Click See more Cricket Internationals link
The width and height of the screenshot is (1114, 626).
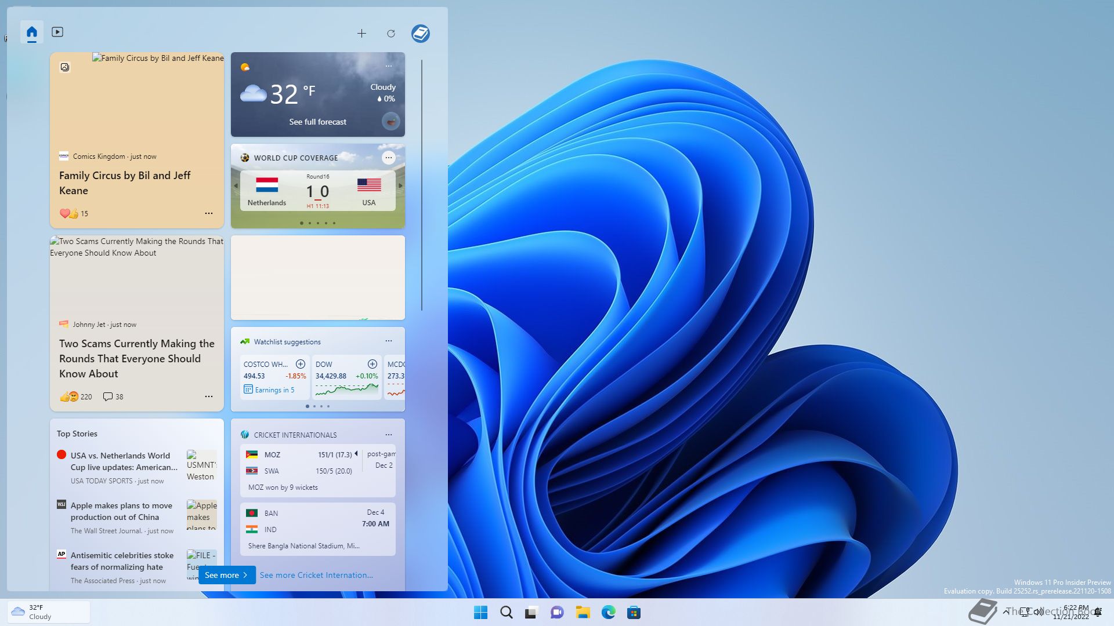click(316, 575)
